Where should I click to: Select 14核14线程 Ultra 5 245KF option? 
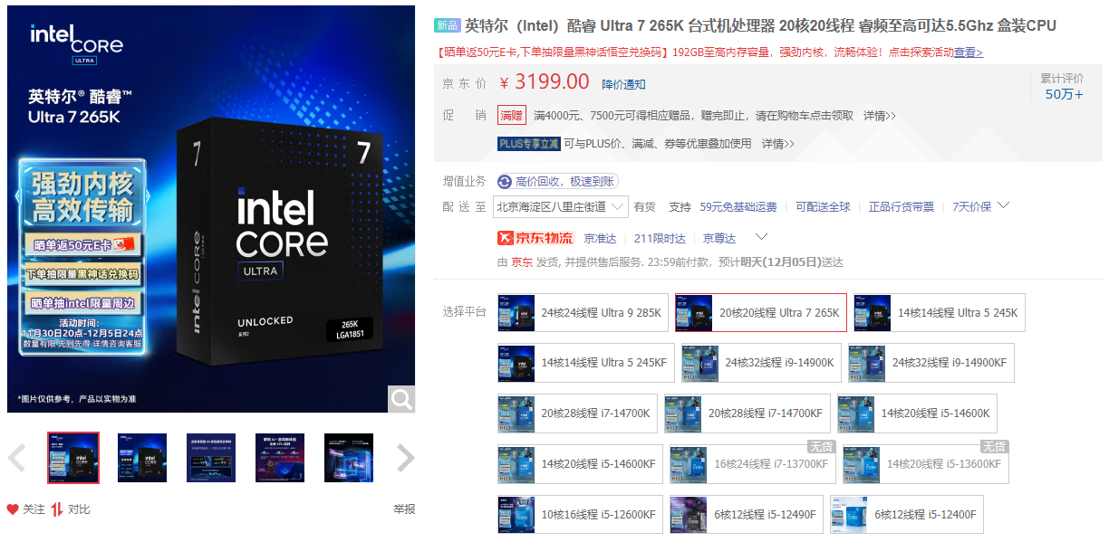pyautogui.click(x=585, y=363)
